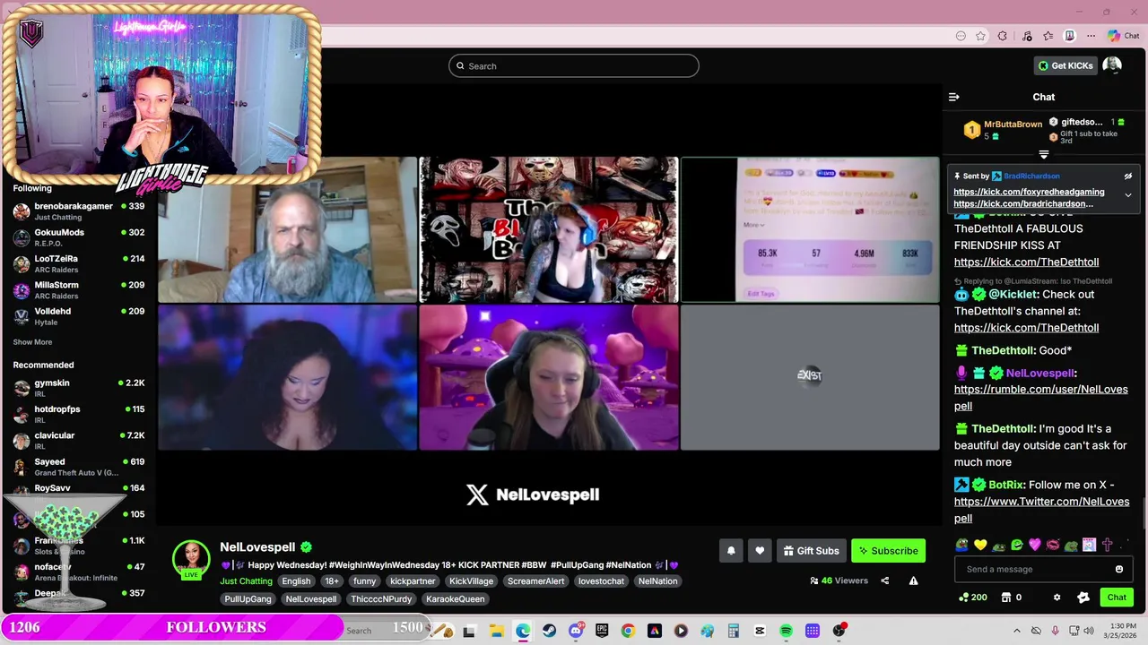Open Sayeed recommended channel
The width and height of the screenshot is (1148, 645).
click(78, 467)
